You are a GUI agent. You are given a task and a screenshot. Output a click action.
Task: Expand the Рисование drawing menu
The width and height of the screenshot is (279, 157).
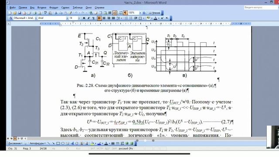point(15,143)
